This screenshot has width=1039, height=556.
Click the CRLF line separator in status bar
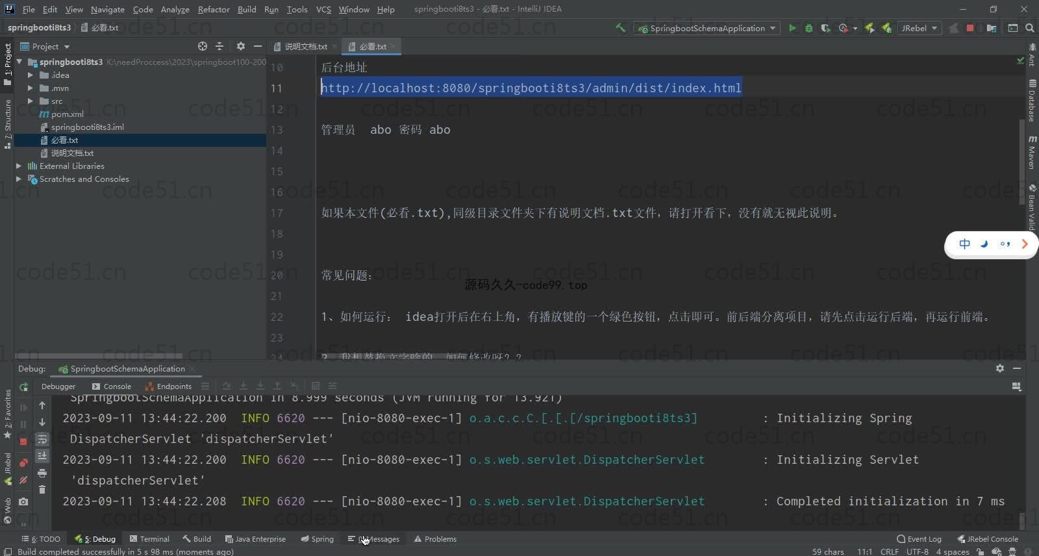[x=889, y=551]
